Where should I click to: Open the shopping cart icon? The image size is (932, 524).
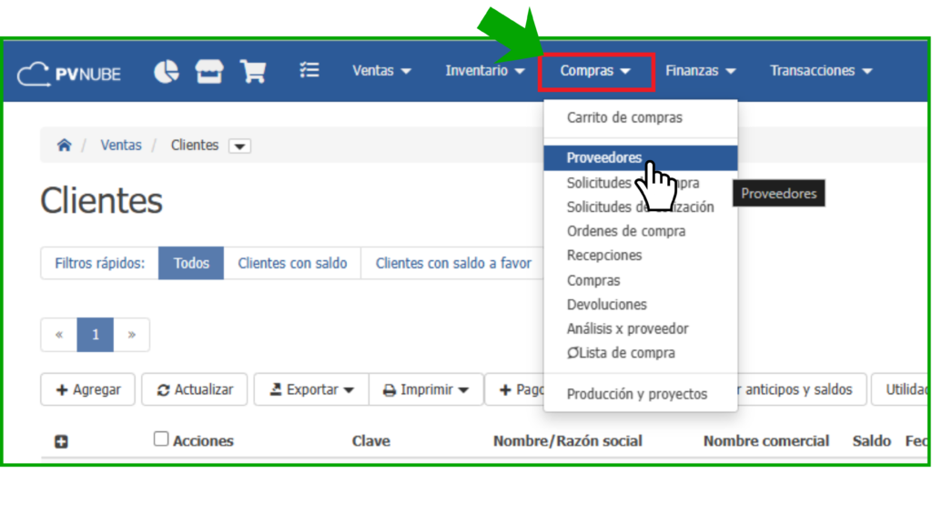coord(253,72)
